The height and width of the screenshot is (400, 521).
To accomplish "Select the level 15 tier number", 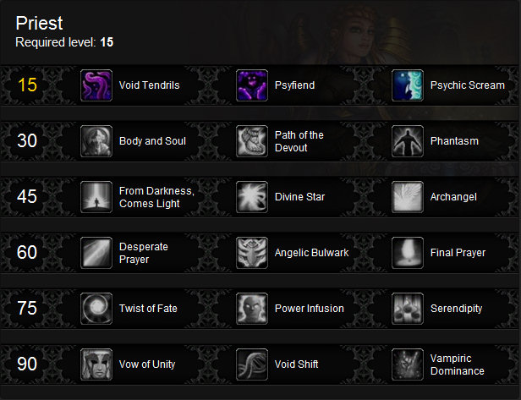I will point(27,85).
